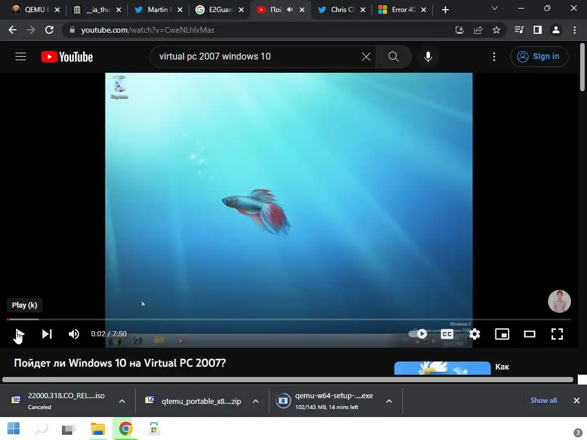Viewport: 587px width, 440px height.
Task: Open Microsoft Store from taskbar
Action: click(x=154, y=429)
